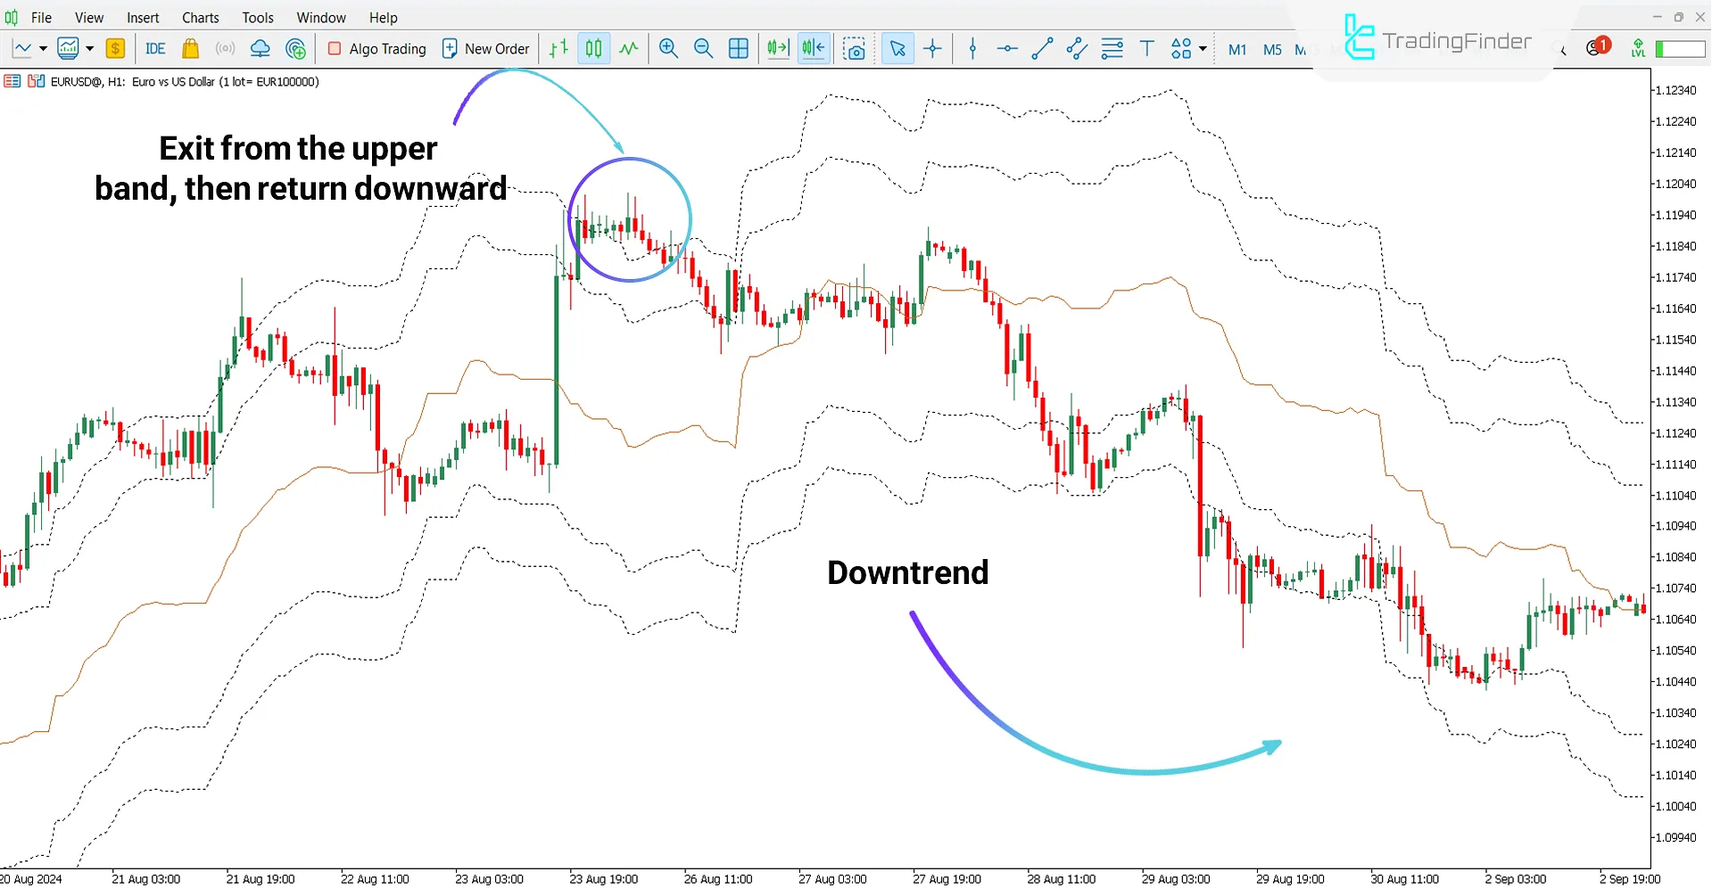Select the Trendline drawing tool

[1041, 48]
